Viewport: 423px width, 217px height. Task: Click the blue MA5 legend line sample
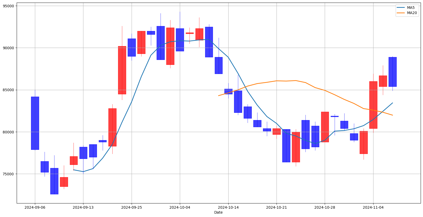(401, 8)
